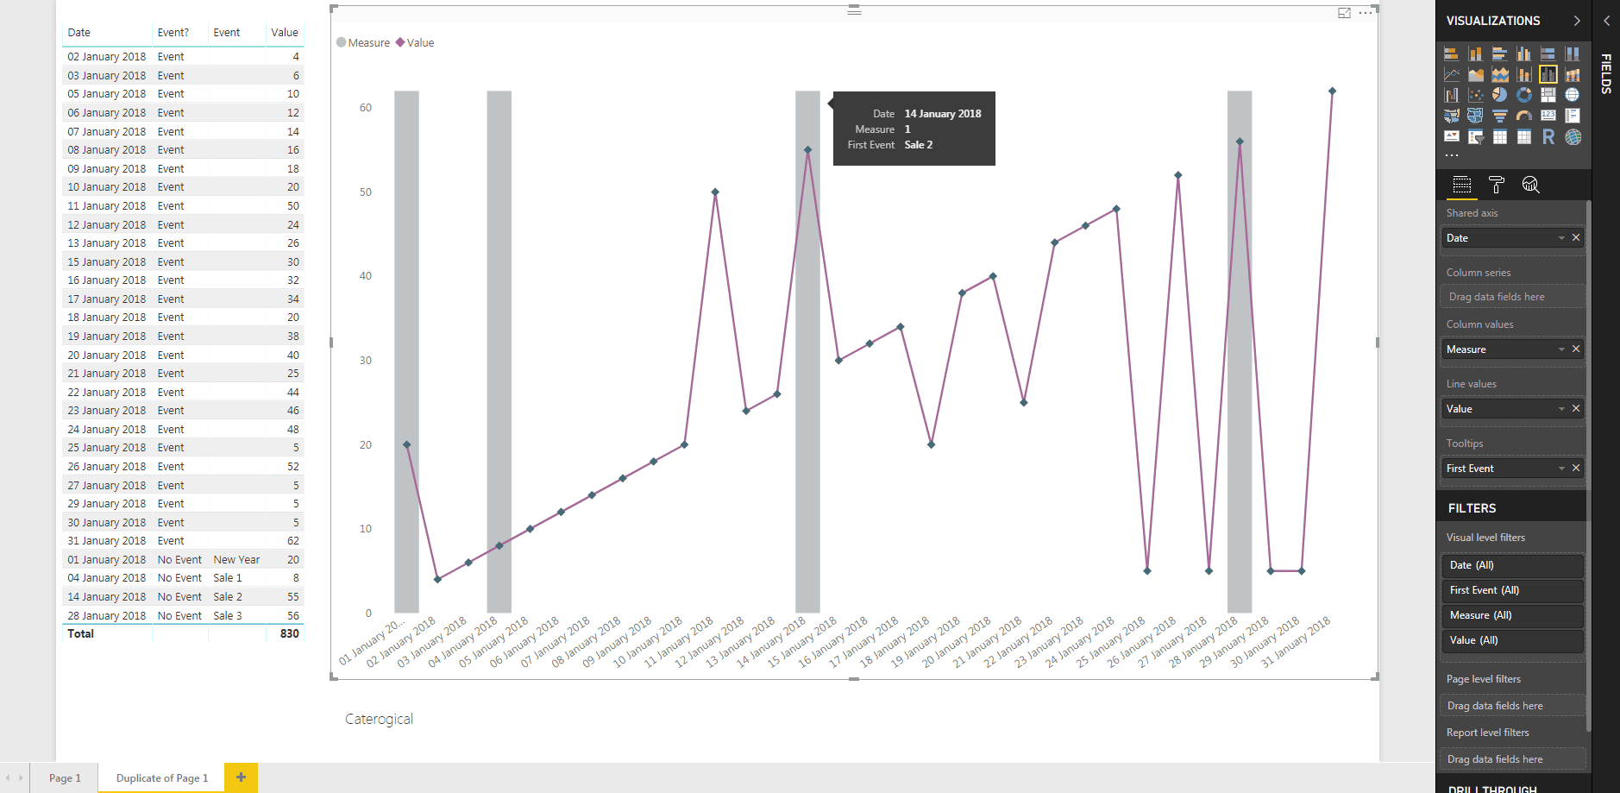Open dropdown arrow on Measure field

click(x=1561, y=349)
